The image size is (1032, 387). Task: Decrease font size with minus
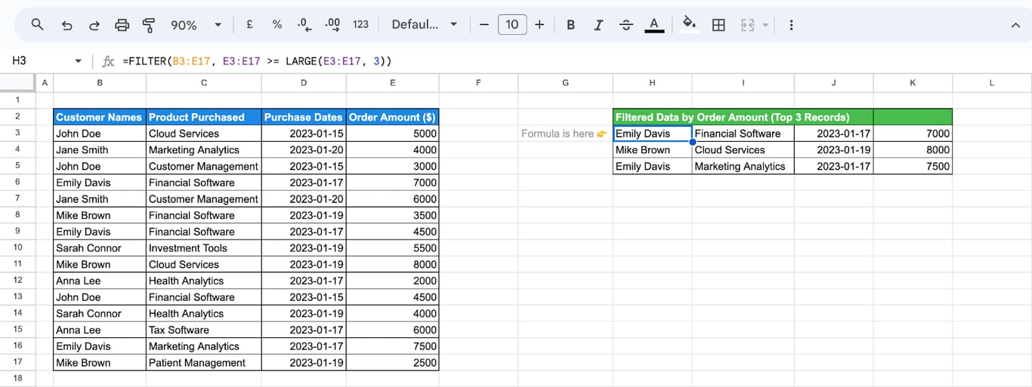click(484, 25)
